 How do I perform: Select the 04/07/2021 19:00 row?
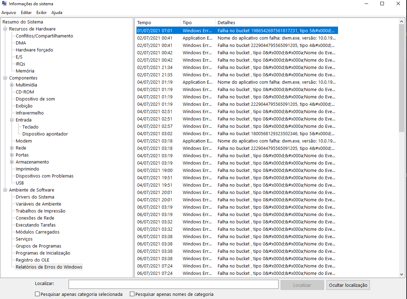click(237, 171)
